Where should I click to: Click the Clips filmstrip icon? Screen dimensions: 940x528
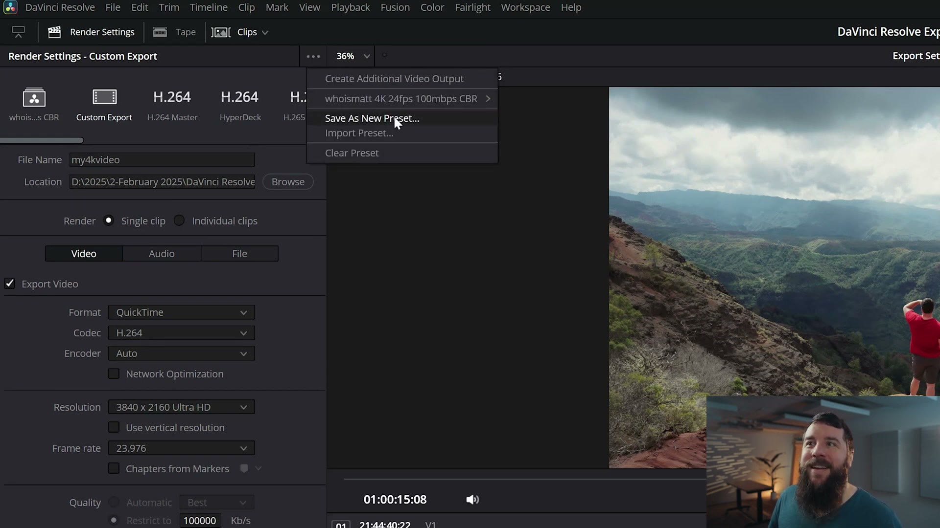tap(221, 32)
